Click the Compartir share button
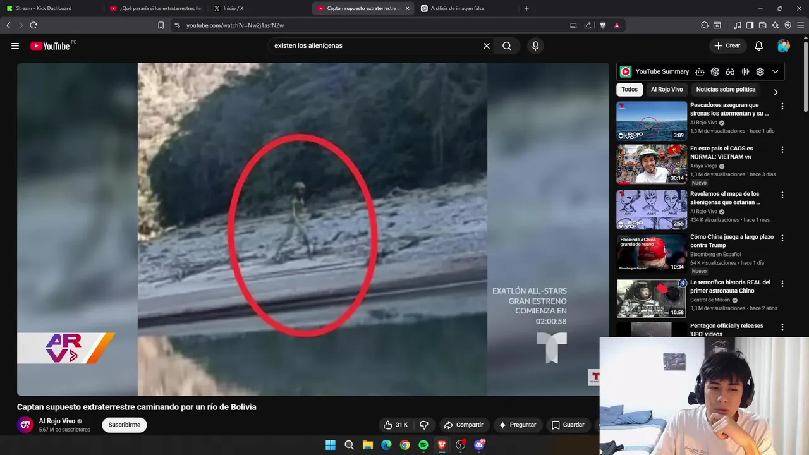 463,425
